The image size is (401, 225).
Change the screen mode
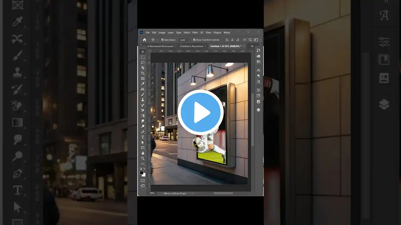point(143,186)
